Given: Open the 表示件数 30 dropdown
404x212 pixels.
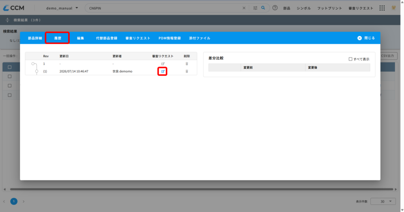Looking at the screenshot, I should (x=383, y=201).
